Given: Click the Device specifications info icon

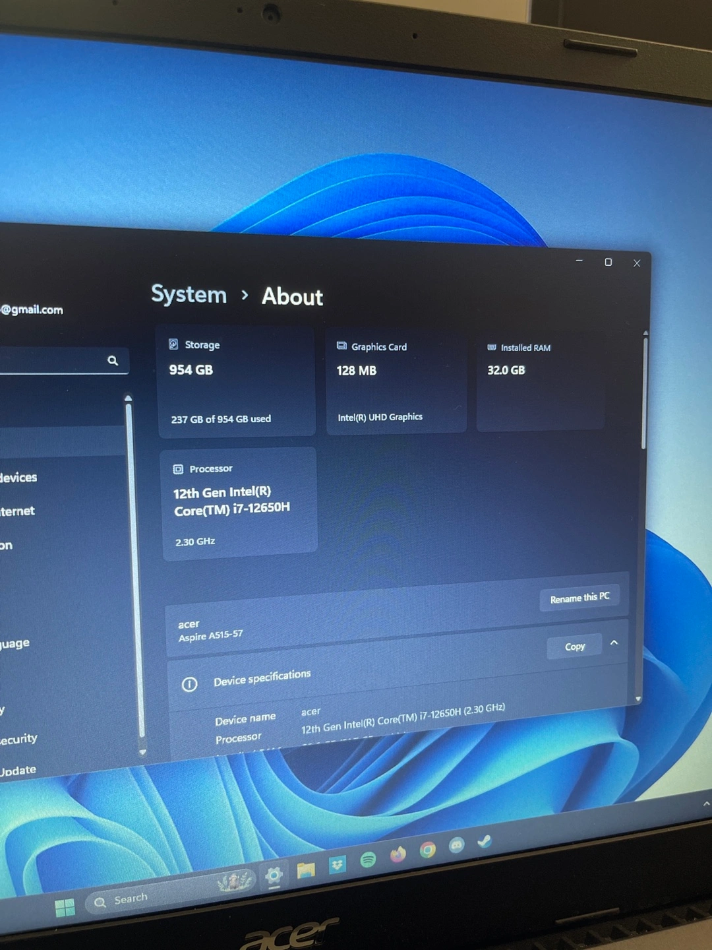Looking at the screenshot, I should click(189, 684).
